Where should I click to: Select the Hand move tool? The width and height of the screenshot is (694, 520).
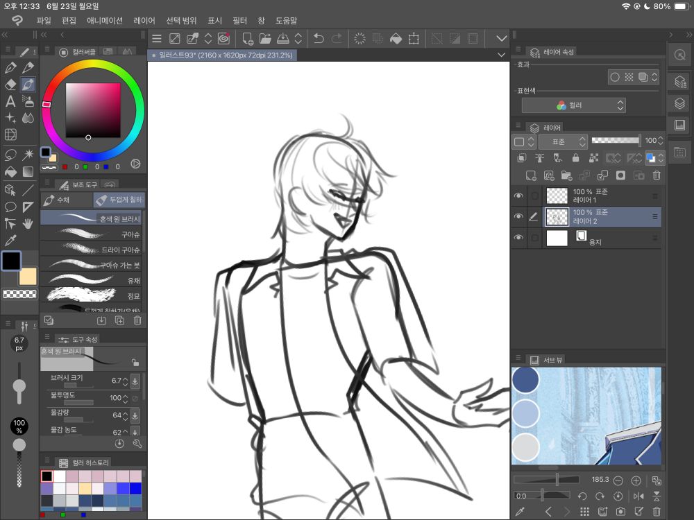click(x=28, y=224)
